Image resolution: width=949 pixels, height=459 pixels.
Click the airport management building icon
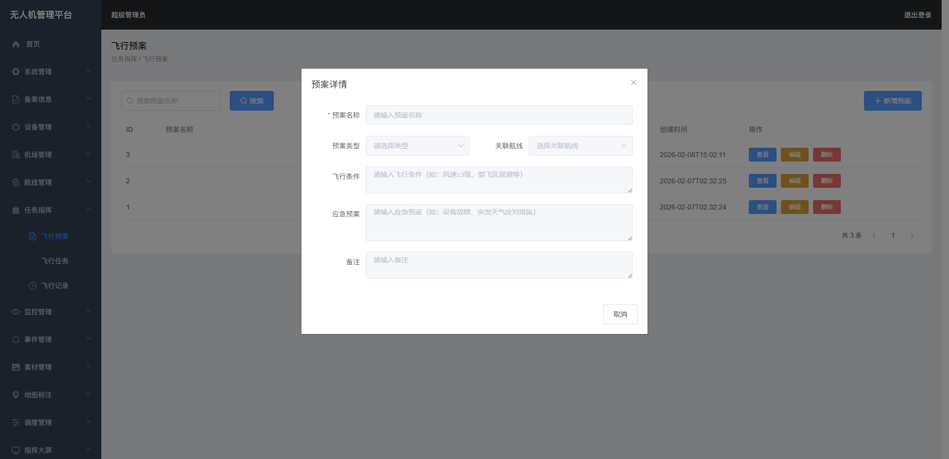[16, 155]
